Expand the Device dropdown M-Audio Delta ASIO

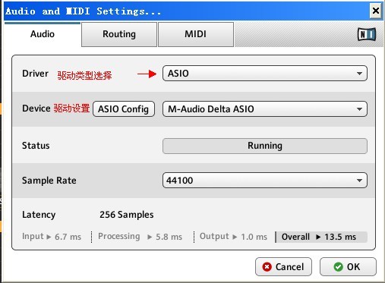click(x=265, y=109)
